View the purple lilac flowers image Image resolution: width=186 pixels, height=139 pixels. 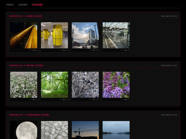(x=116, y=85)
